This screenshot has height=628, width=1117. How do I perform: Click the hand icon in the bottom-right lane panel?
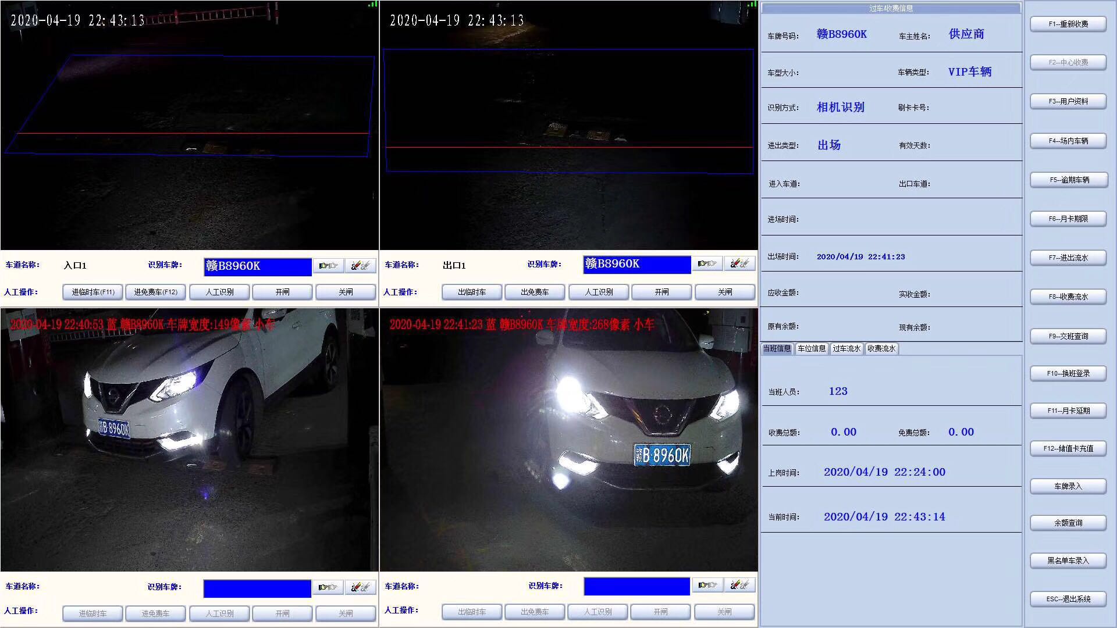(707, 585)
